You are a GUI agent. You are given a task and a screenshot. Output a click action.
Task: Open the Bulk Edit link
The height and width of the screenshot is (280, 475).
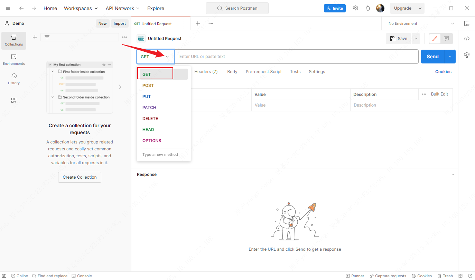pos(439,94)
